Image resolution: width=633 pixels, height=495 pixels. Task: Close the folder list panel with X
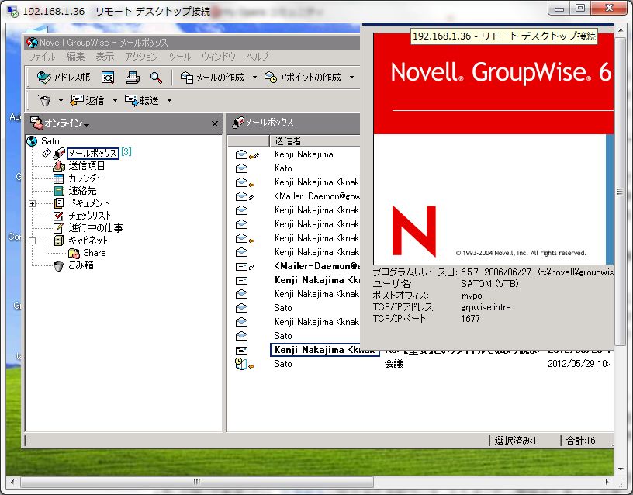(215, 123)
